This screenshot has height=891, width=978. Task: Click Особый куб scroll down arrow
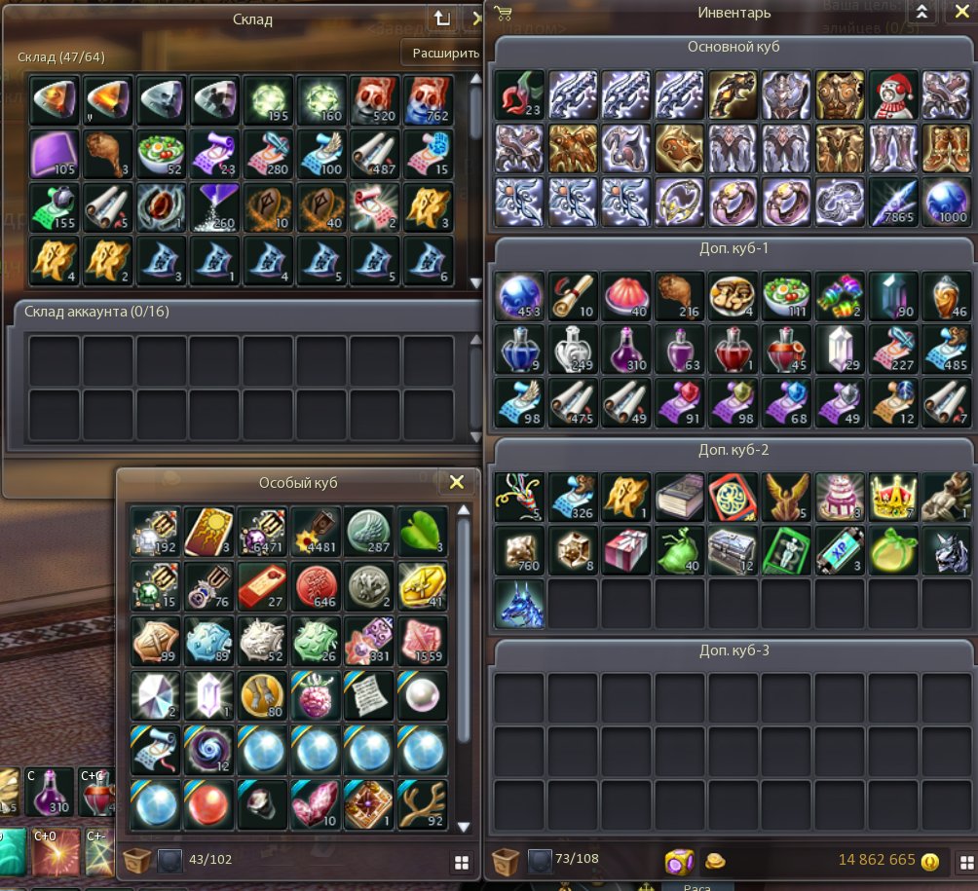464,828
